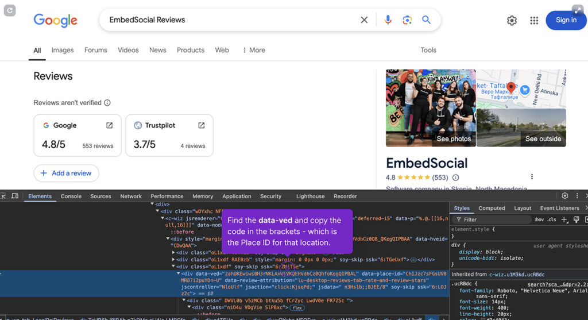The width and height of the screenshot is (588, 320).
Task: Open See outside street view
Action: pyautogui.click(x=521, y=128)
